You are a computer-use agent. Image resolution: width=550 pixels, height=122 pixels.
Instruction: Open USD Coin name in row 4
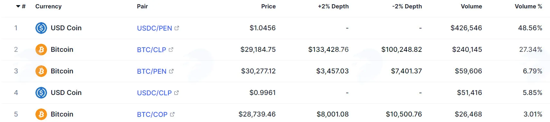[66, 93]
